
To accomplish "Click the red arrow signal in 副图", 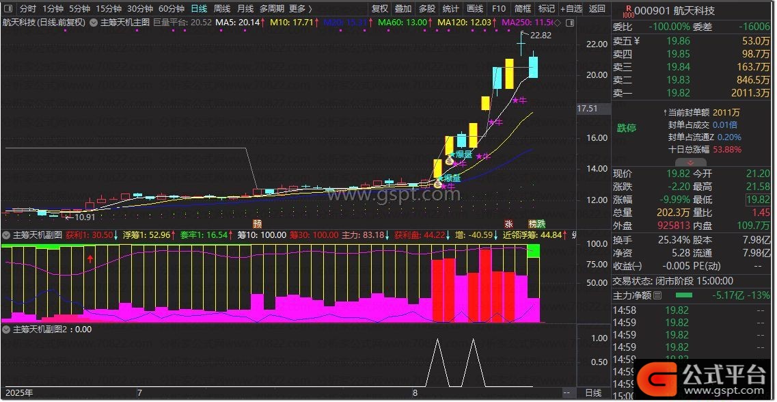I will [x=90, y=258].
